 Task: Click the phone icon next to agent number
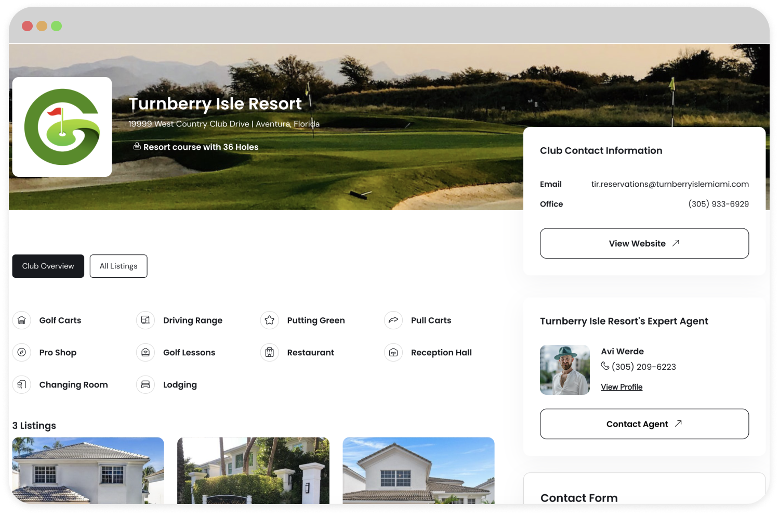pyautogui.click(x=605, y=366)
